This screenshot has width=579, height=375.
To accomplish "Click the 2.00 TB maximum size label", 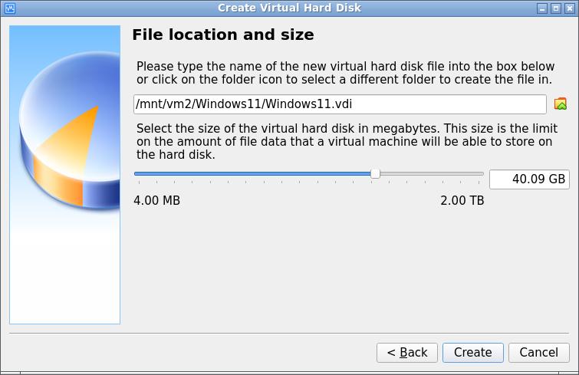I will point(462,201).
